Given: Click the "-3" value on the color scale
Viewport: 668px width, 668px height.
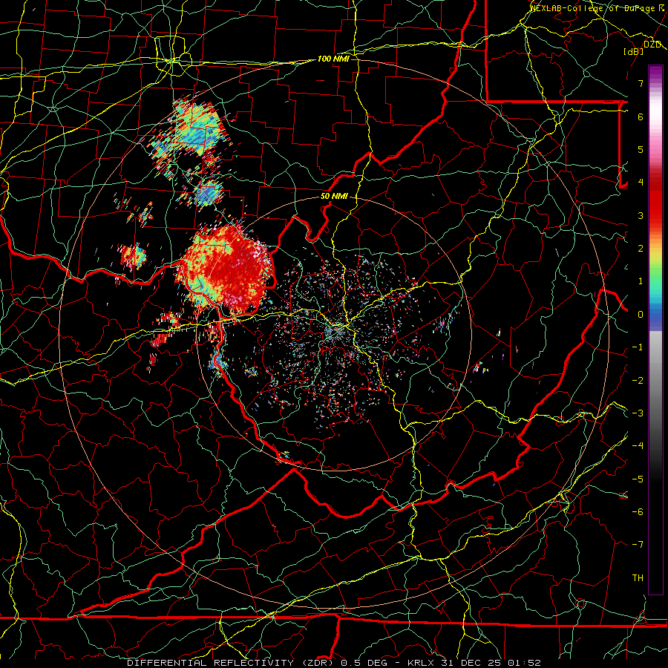Looking at the screenshot, I should [x=638, y=413].
